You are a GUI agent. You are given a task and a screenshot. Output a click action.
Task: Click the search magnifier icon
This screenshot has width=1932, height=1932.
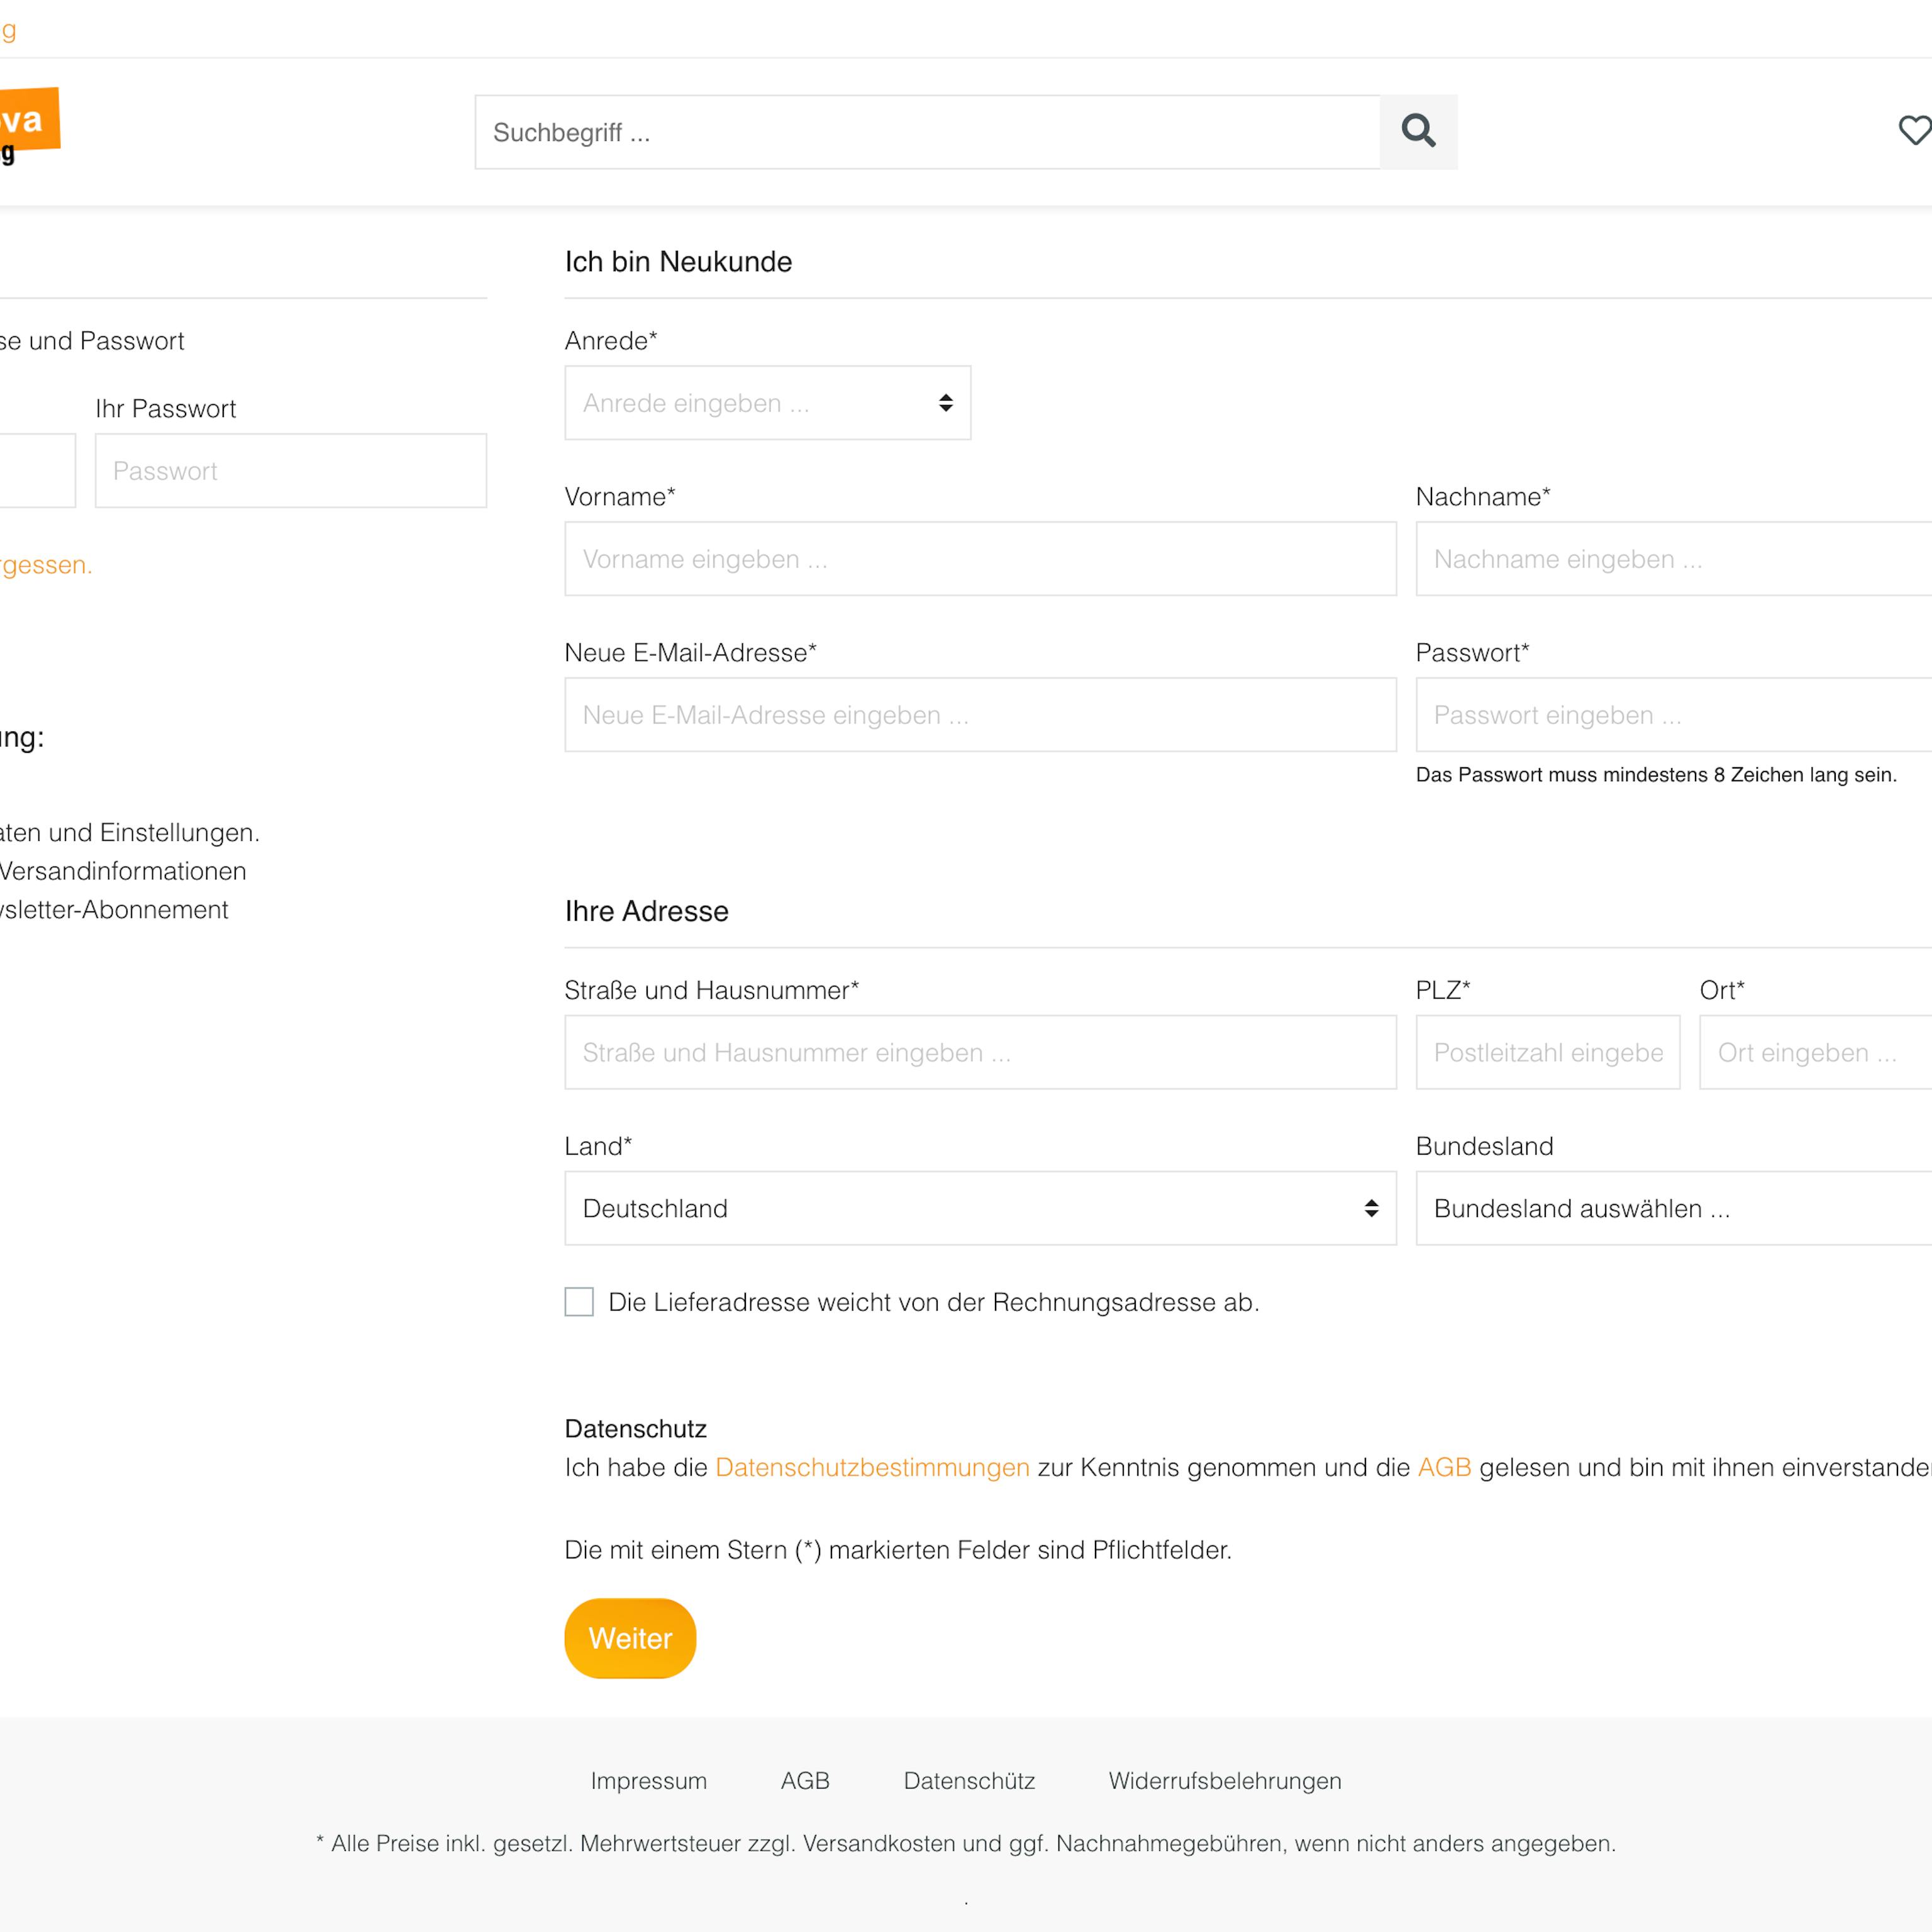click(1417, 131)
